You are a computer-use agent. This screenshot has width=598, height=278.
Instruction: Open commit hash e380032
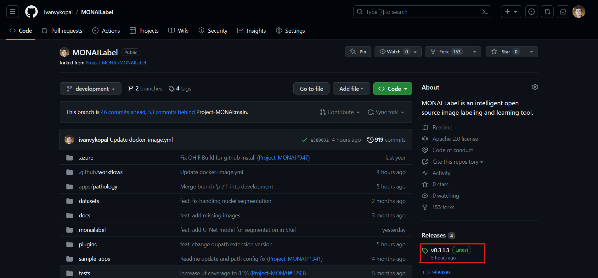coord(319,140)
